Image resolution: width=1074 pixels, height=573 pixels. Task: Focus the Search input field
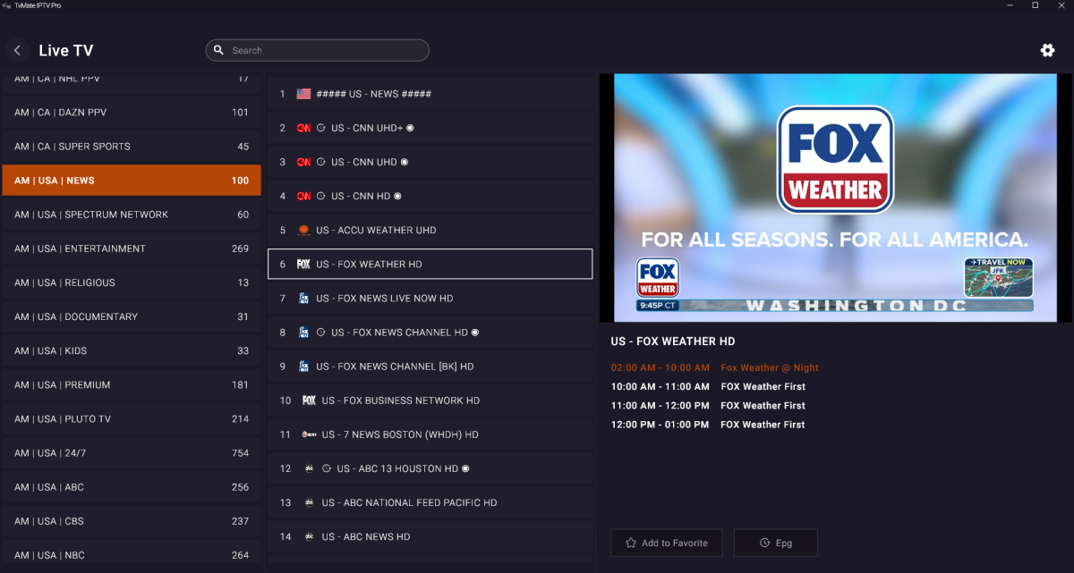tap(327, 51)
